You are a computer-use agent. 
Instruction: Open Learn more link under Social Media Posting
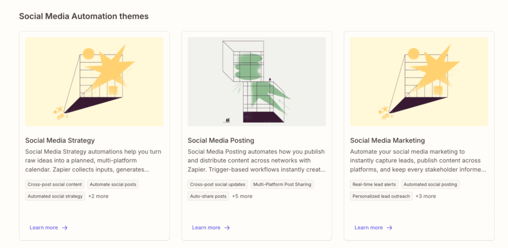[206, 228]
